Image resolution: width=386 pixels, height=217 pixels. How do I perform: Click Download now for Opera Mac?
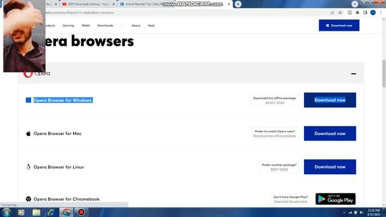click(330, 133)
